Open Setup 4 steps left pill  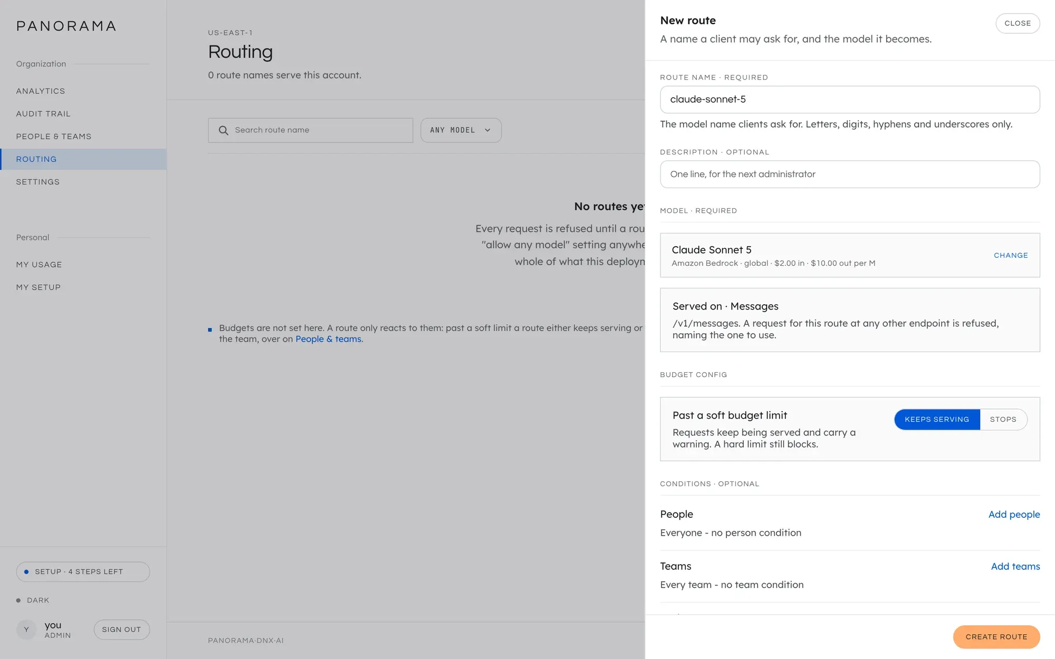[x=83, y=571]
